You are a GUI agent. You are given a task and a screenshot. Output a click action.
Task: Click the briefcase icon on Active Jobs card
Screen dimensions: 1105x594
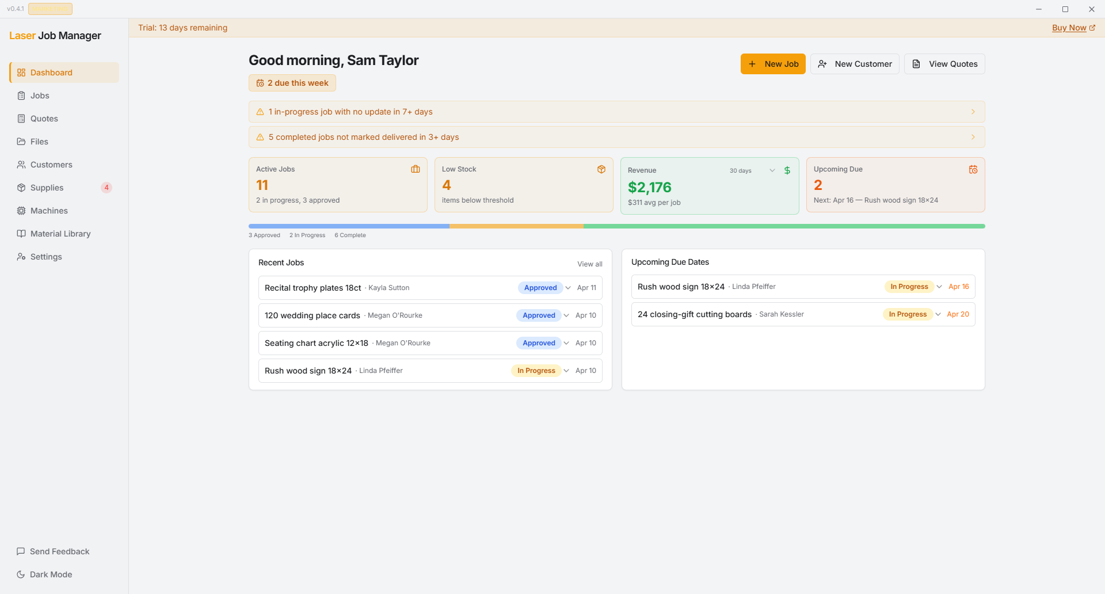(x=416, y=169)
